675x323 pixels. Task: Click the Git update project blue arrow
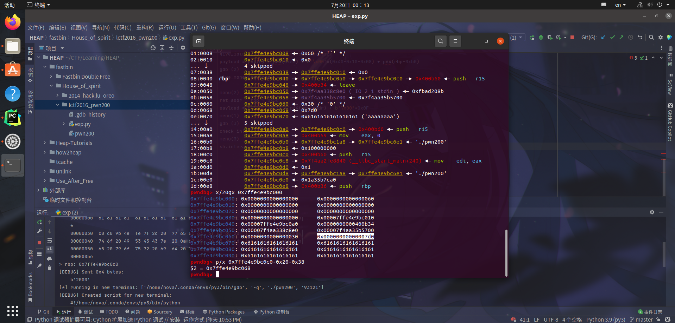(x=603, y=37)
